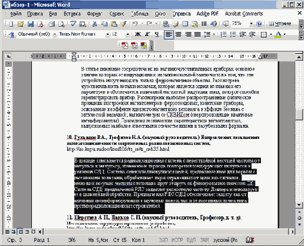
Task: Open the Файл menu
Action: click(16, 14)
